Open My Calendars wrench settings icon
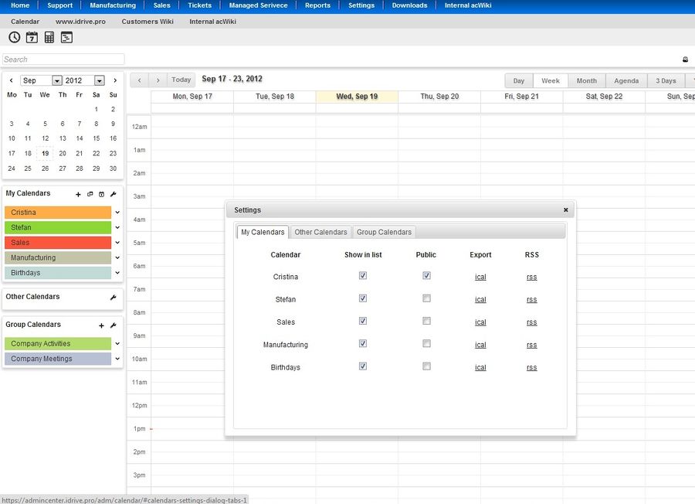The image size is (695, 504). (x=113, y=194)
